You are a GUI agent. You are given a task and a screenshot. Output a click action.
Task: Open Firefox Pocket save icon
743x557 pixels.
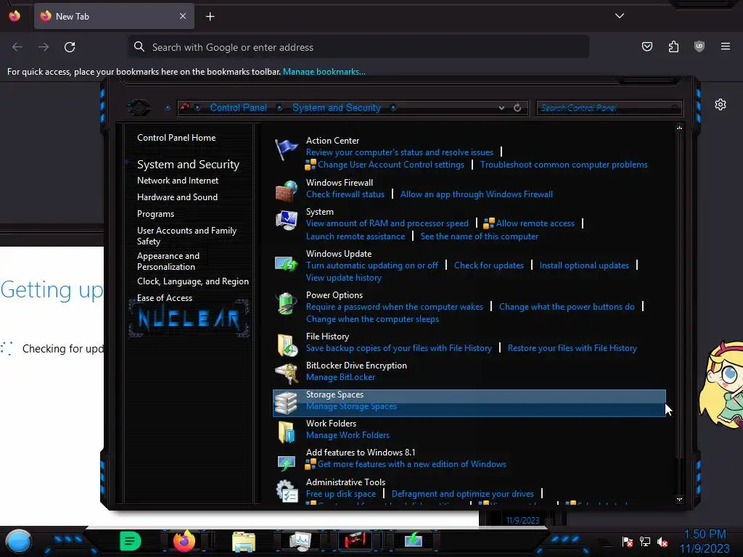(646, 46)
